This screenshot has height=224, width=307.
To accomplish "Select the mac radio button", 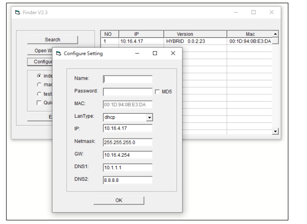I will pos(39,84).
